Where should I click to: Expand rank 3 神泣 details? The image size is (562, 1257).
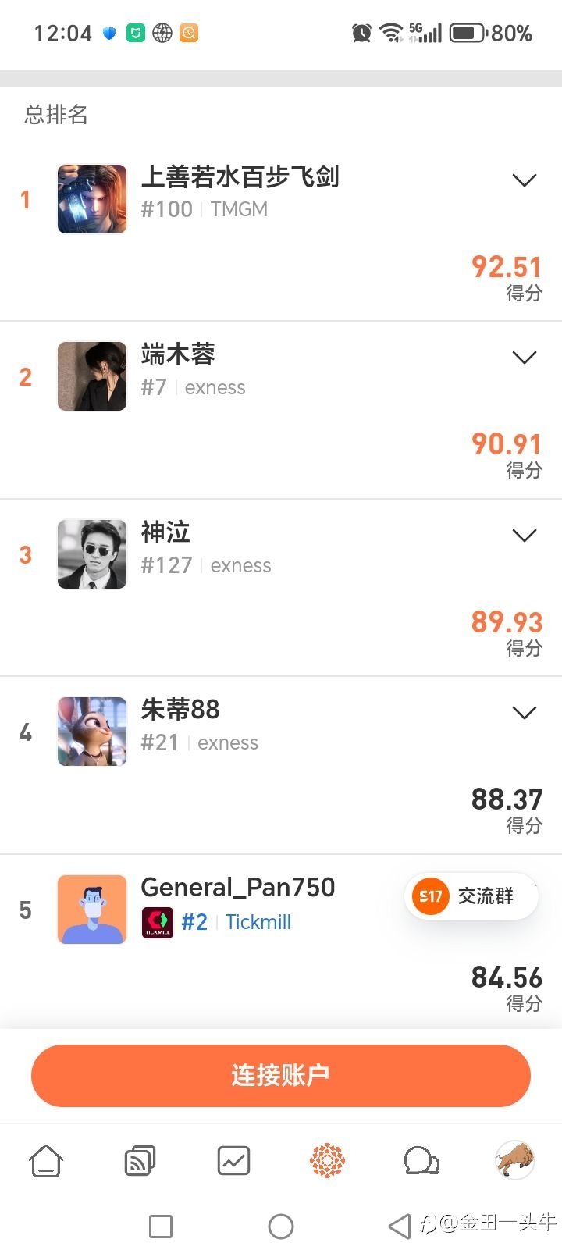524,536
